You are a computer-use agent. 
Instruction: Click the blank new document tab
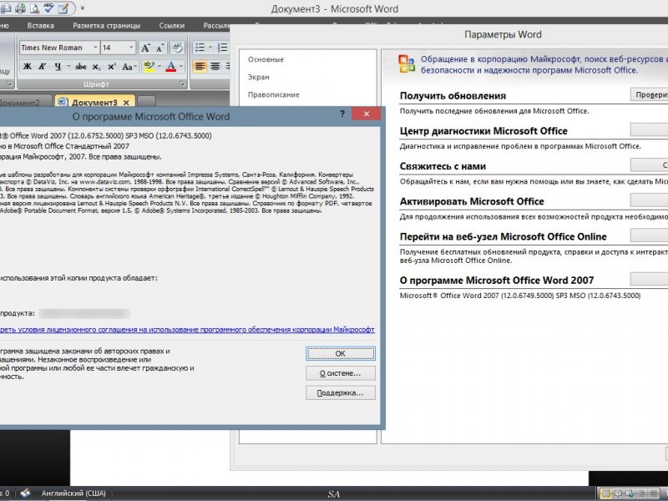tap(147, 102)
